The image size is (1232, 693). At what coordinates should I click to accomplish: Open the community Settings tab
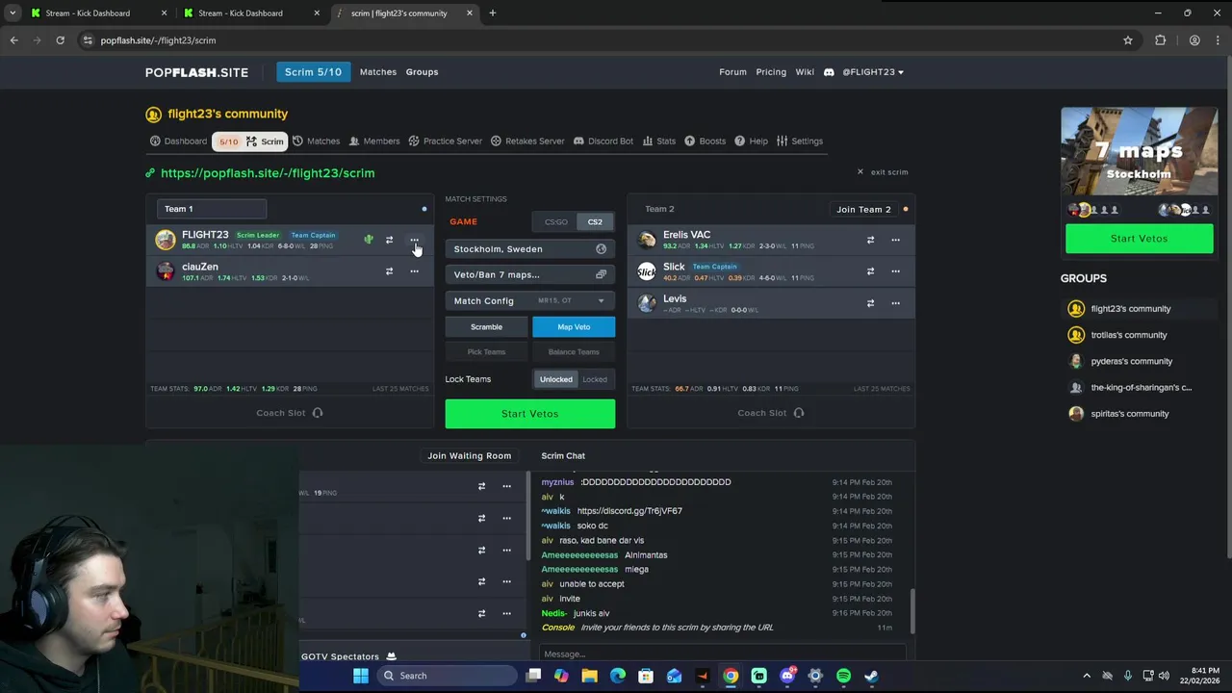point(800,141)
